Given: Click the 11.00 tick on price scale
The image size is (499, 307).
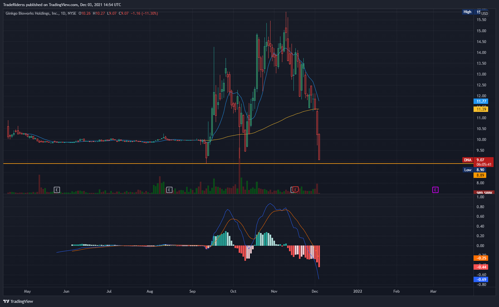Looking at the screenshot, I should (x=482, y=118).
